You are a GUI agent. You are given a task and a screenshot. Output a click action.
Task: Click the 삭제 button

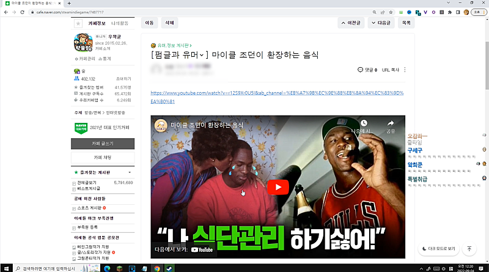click(x=169, y=23)
